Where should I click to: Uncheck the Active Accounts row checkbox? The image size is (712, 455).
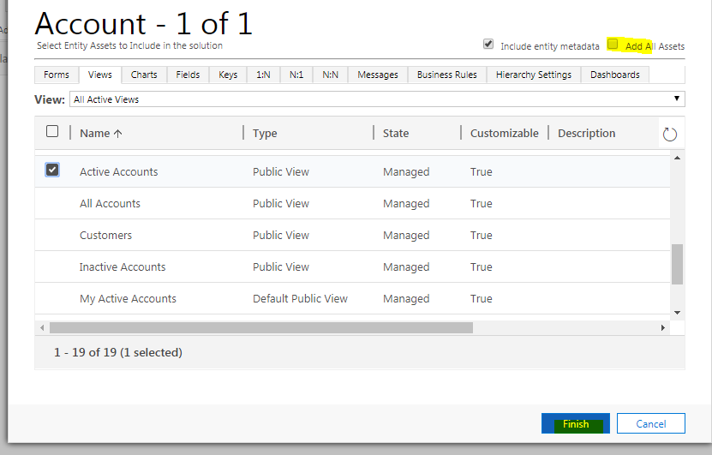click(52, 171)
